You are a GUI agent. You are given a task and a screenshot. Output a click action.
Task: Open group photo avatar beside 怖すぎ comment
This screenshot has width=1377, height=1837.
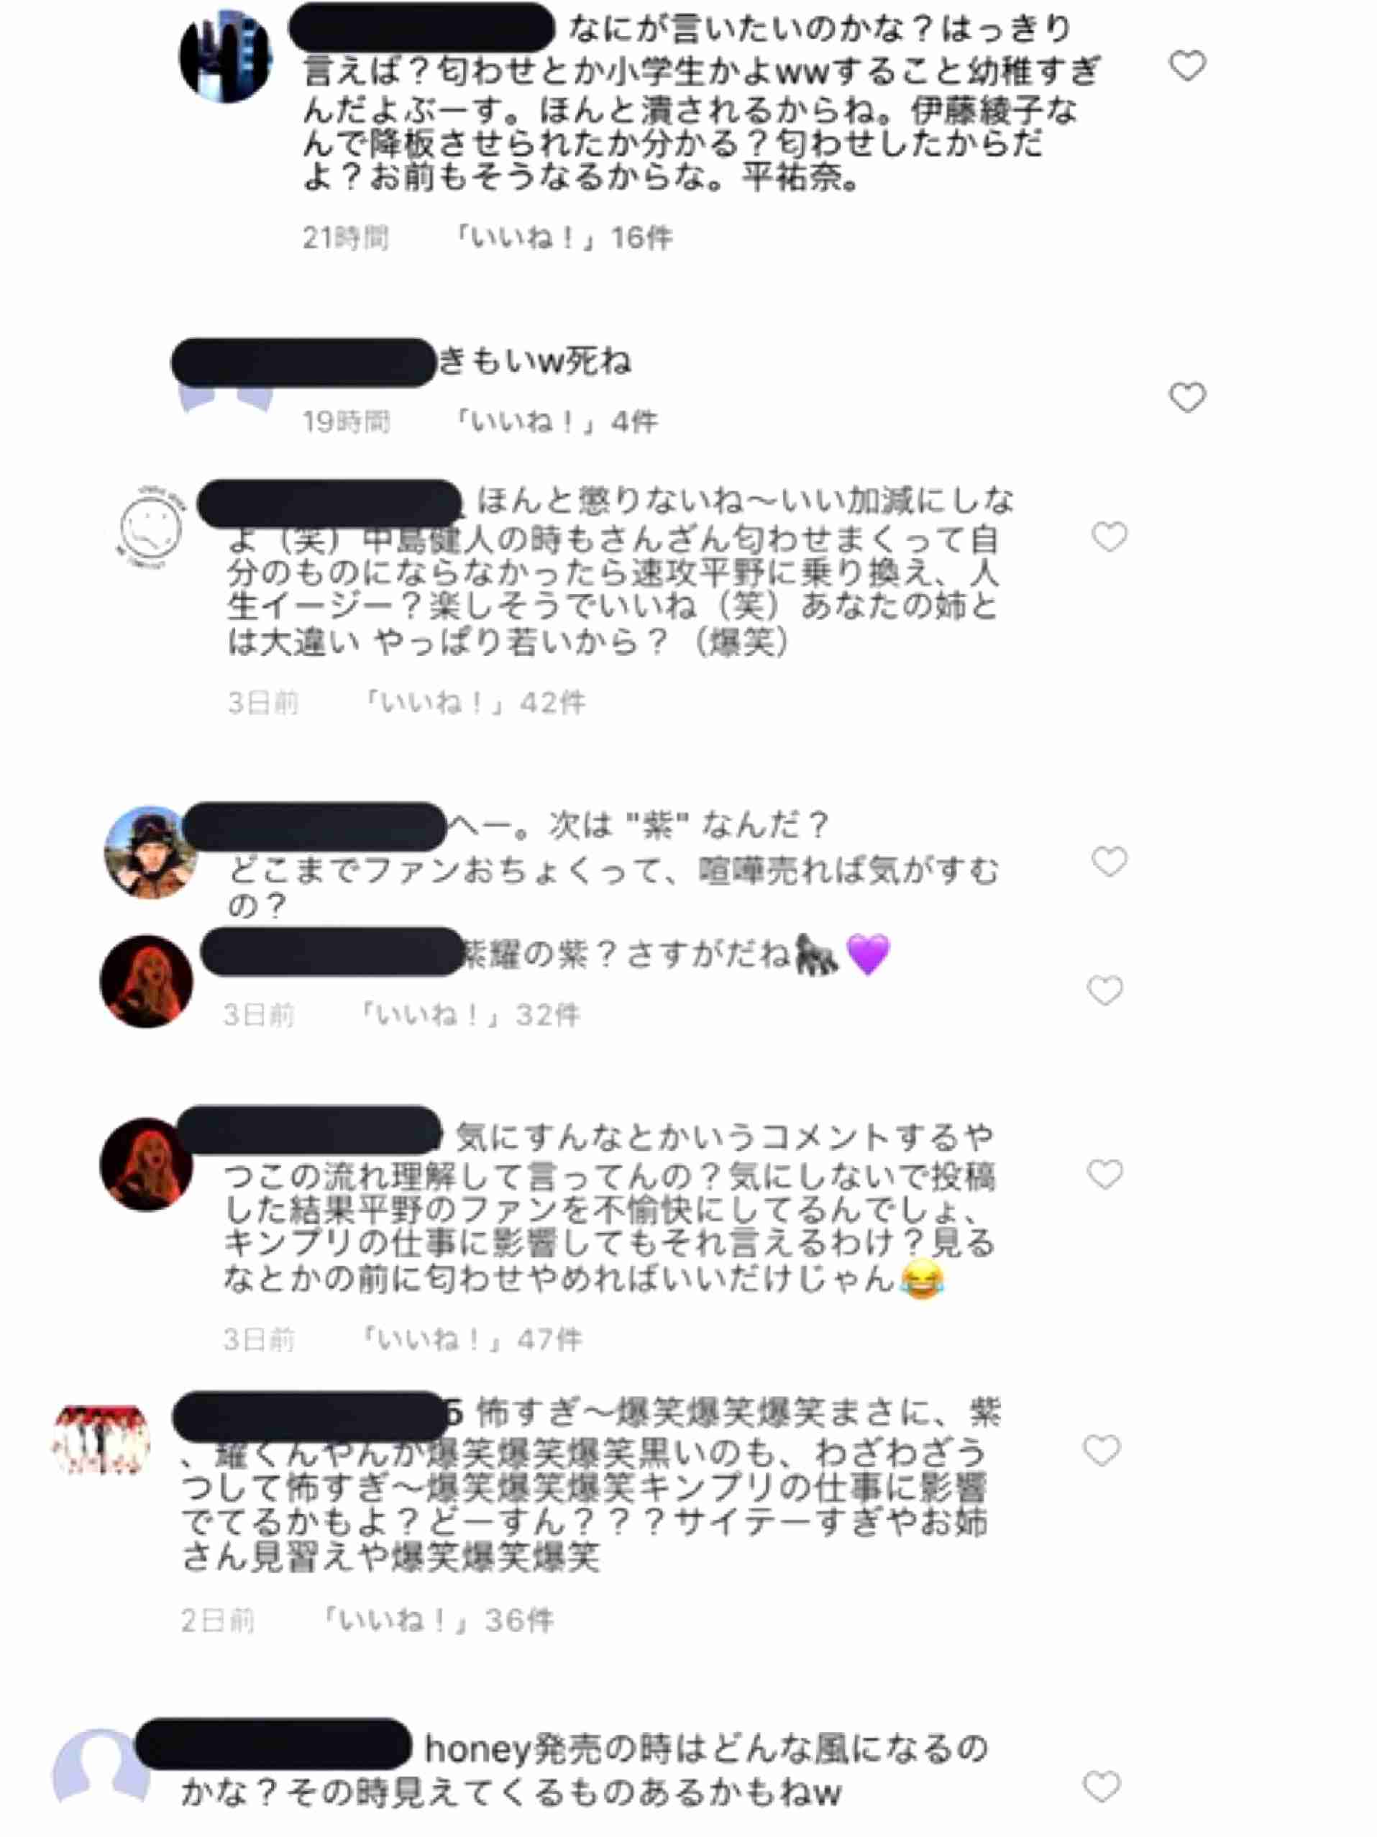[101, 1441]
